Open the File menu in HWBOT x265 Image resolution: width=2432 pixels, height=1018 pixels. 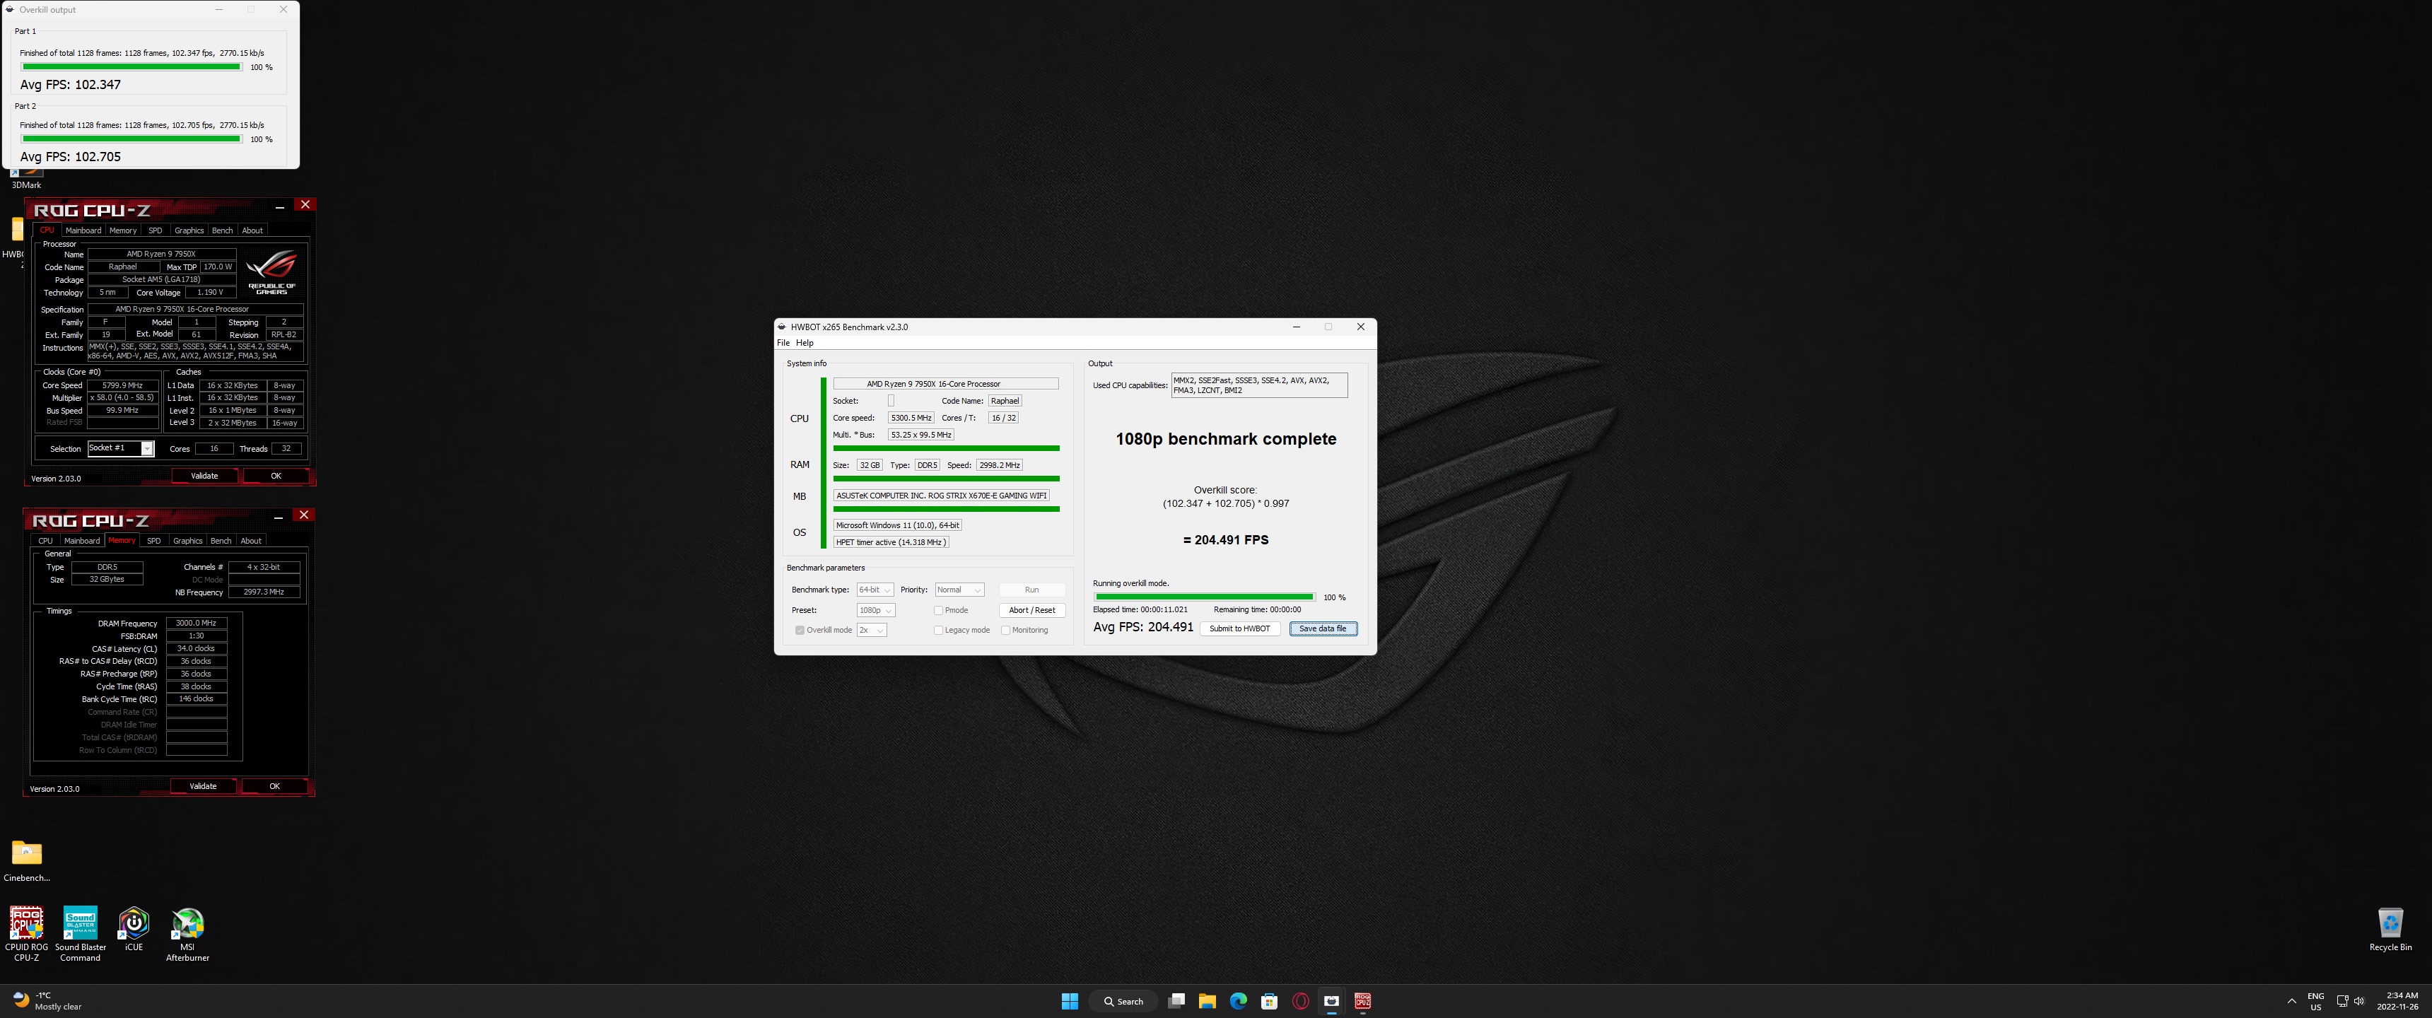(783, 343)
